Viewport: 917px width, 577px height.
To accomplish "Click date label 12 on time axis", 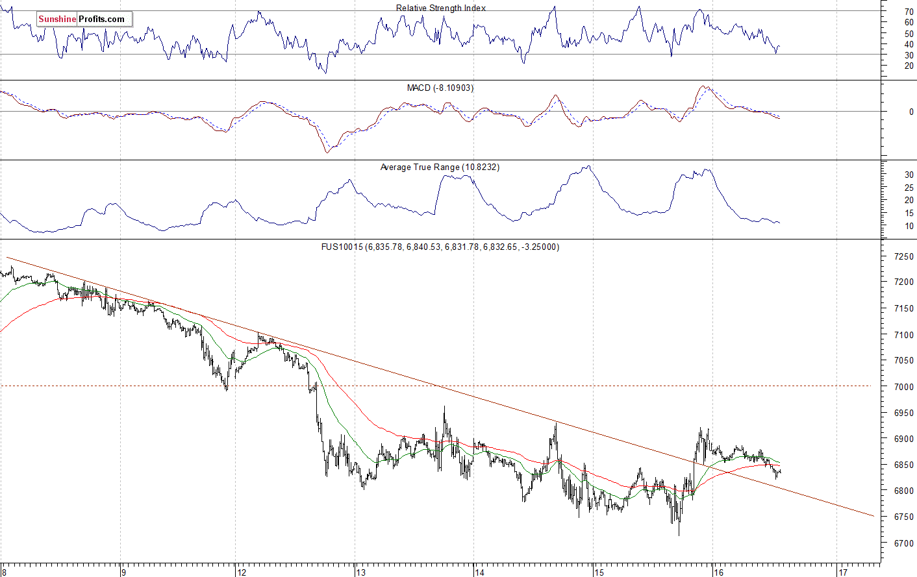I will point(241,572).
